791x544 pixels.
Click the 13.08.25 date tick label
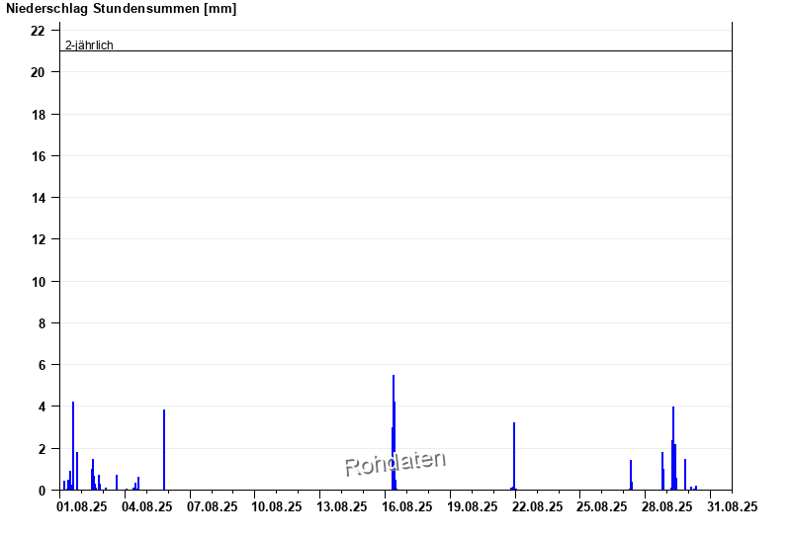[x=342, y=506]
